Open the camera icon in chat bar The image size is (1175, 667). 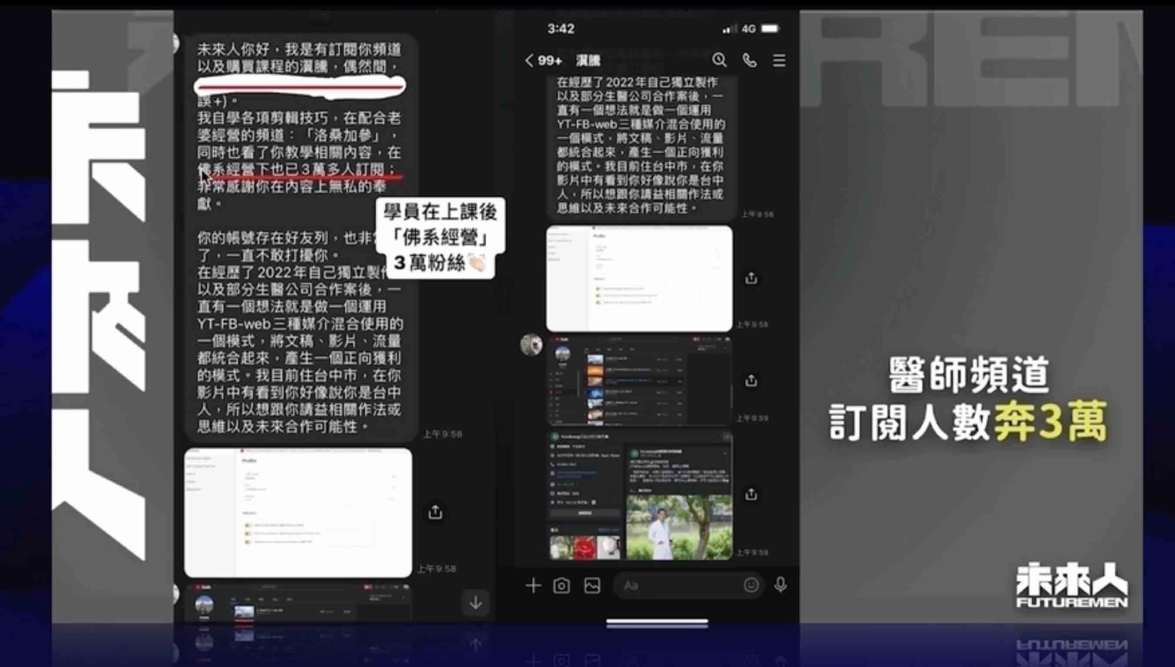coord(561,585)
